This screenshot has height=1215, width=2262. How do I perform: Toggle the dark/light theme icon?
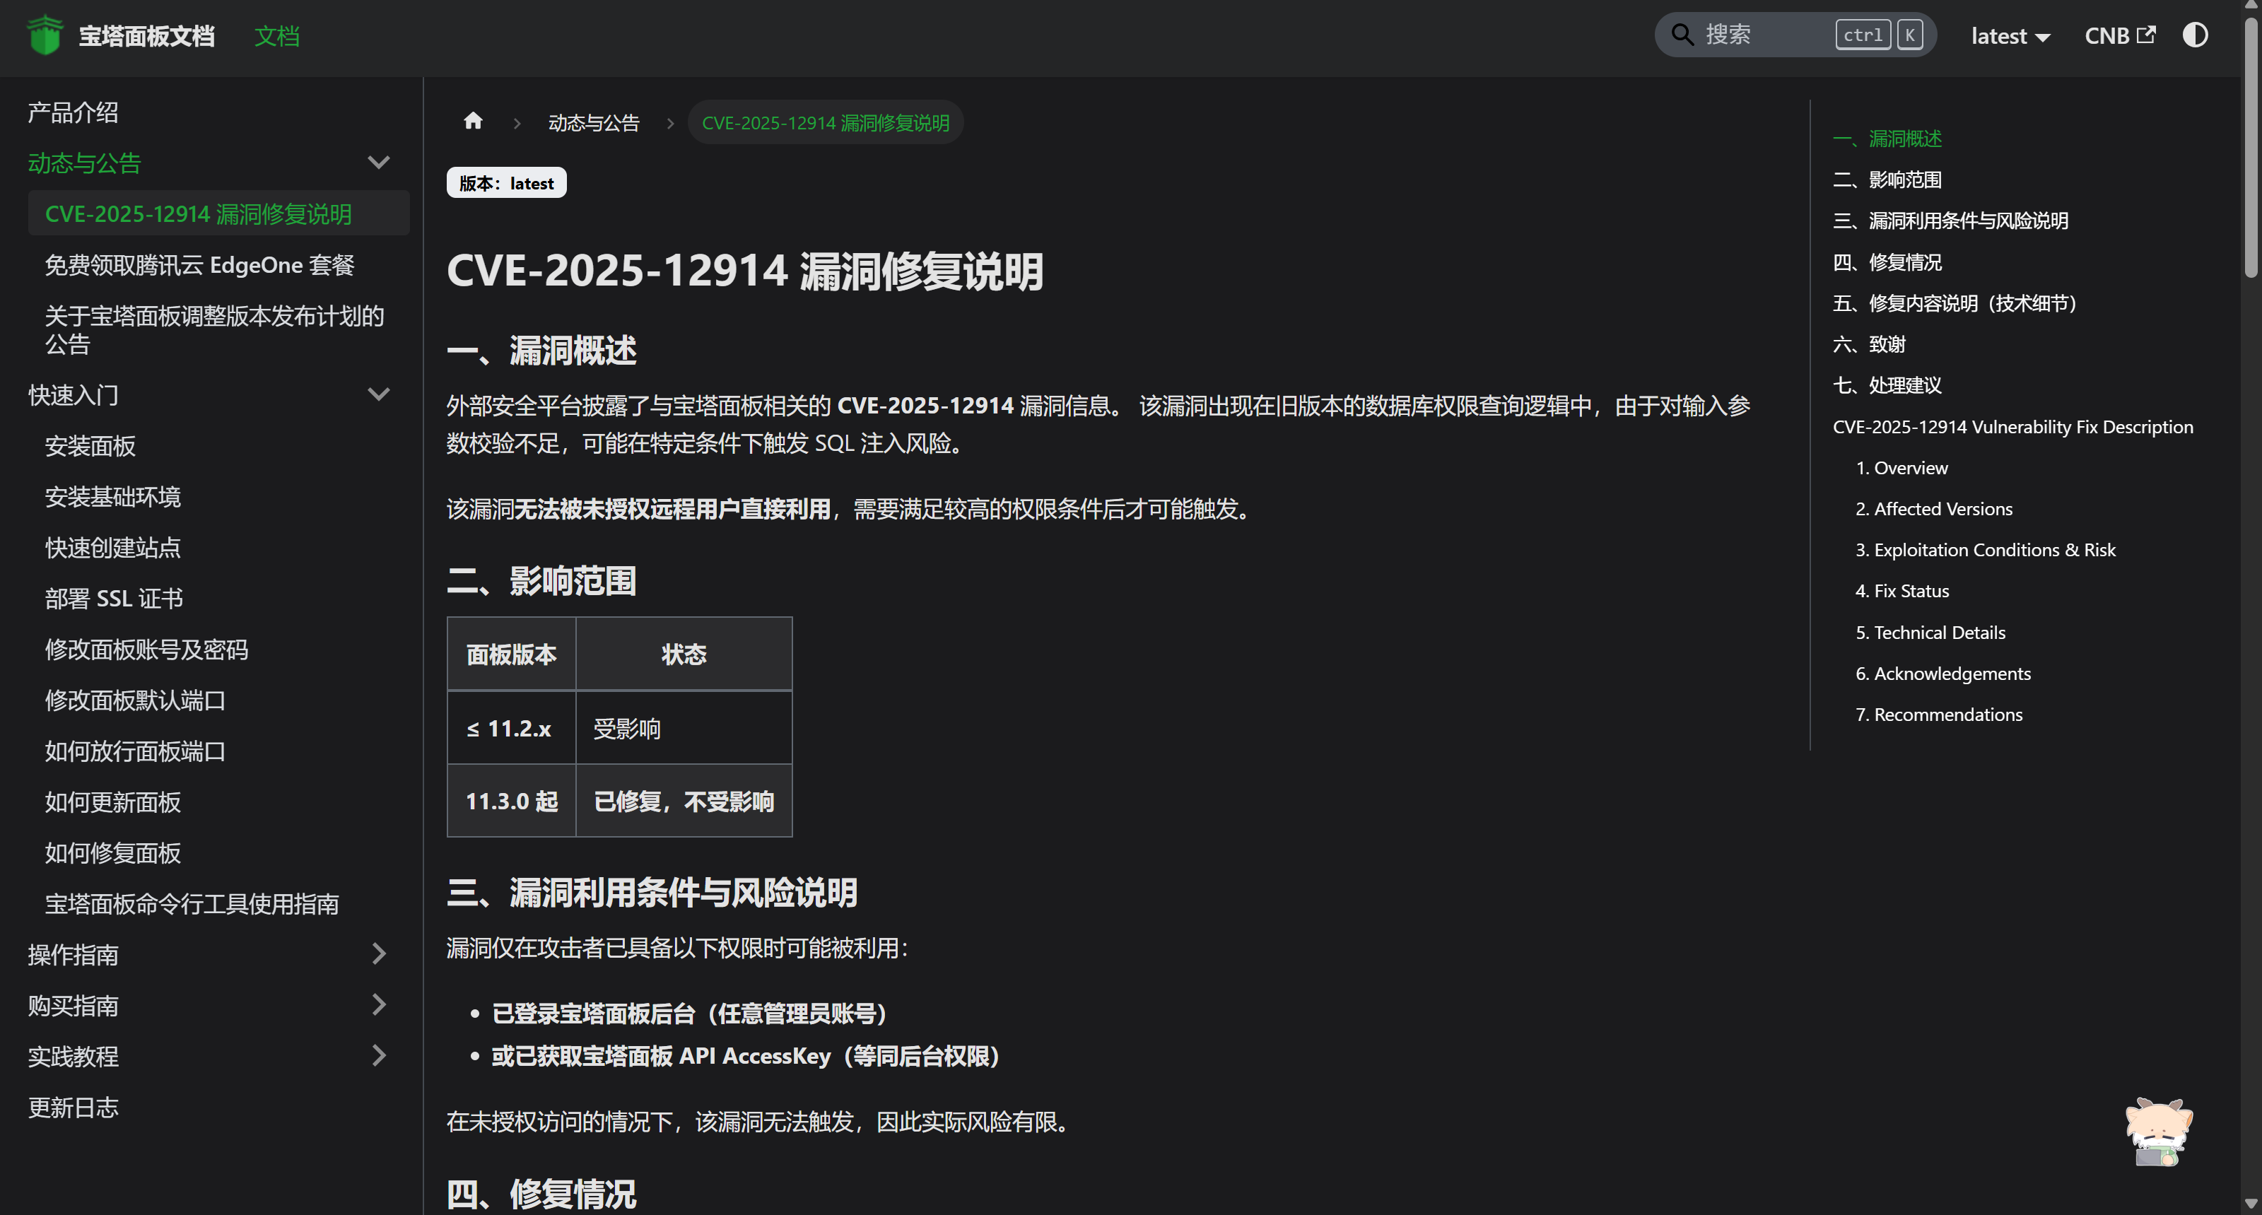point(2194,35)
